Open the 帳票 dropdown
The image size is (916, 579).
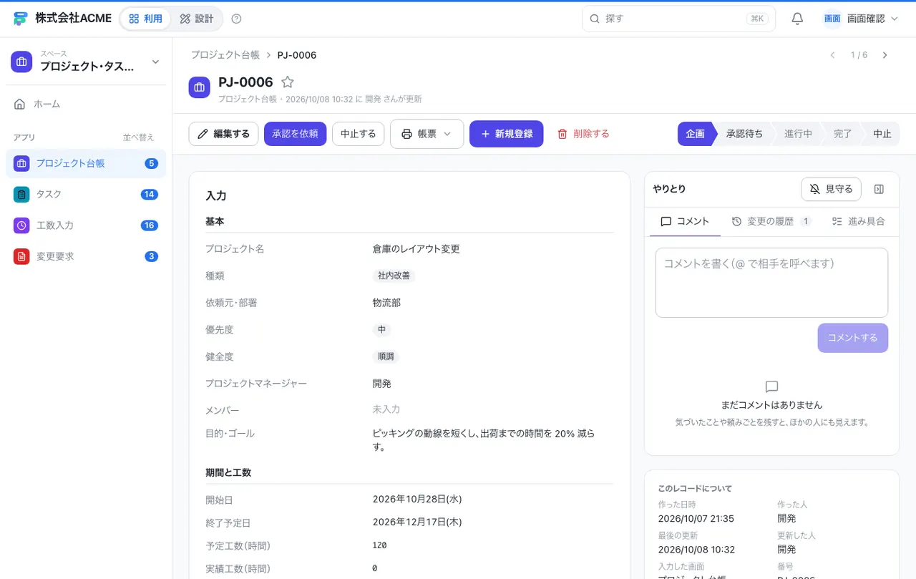click(427, 134)
